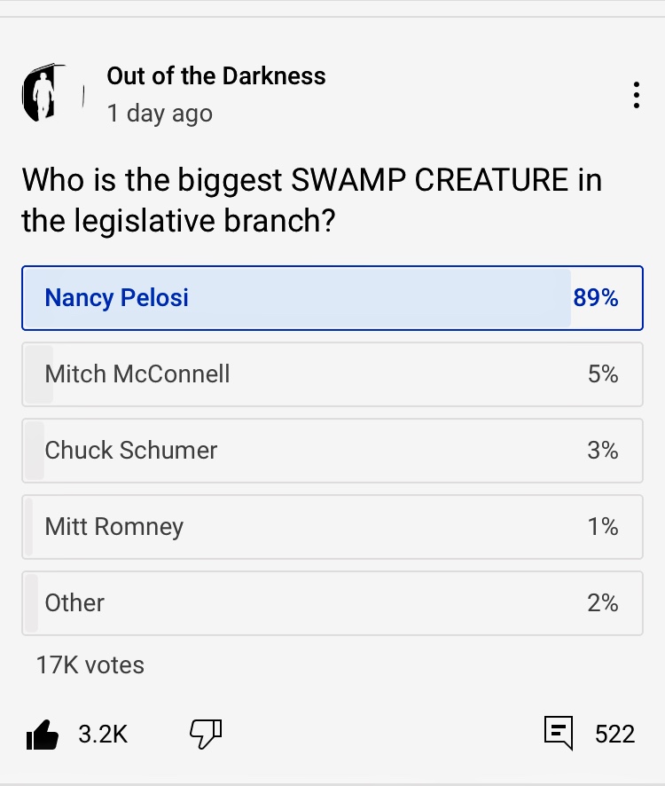Tap the Out of the Darkness avatar
Screen dimensions: 665x786
tap(51, 92)
